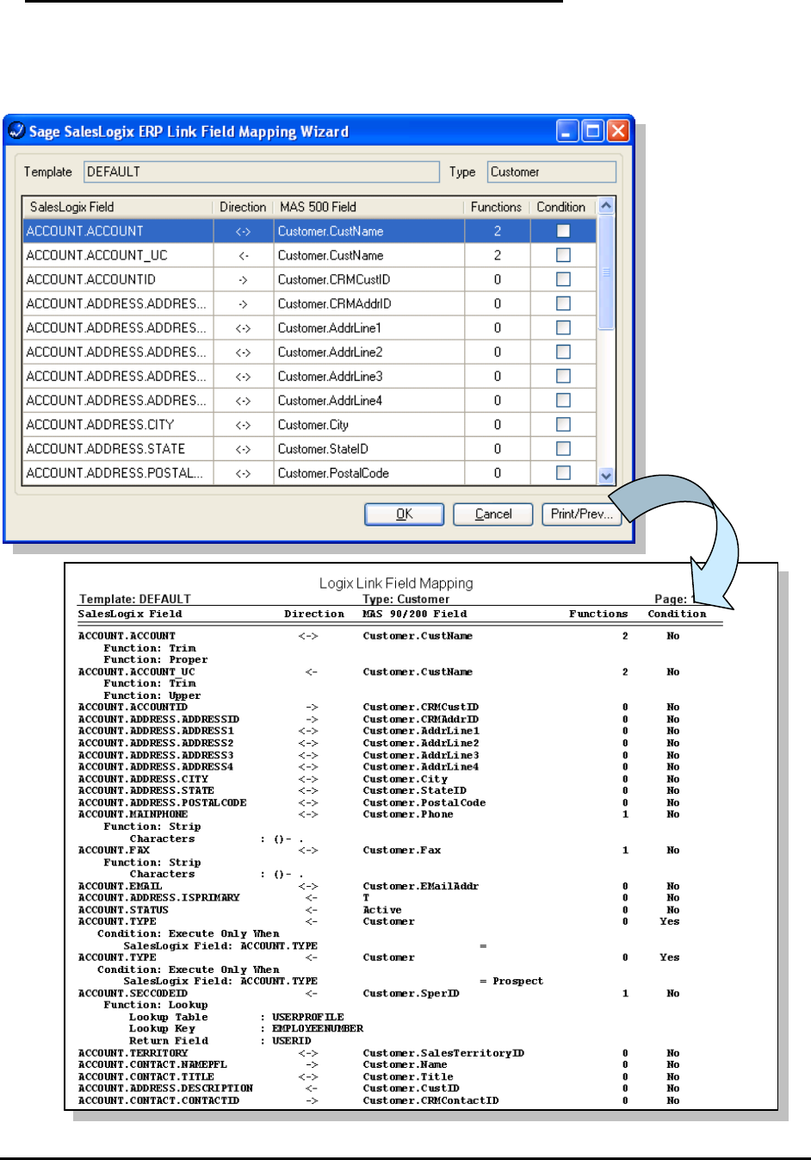Click the scroll down arrow in mapping list
811x1160 pixels.
click(x=606, y=476)
